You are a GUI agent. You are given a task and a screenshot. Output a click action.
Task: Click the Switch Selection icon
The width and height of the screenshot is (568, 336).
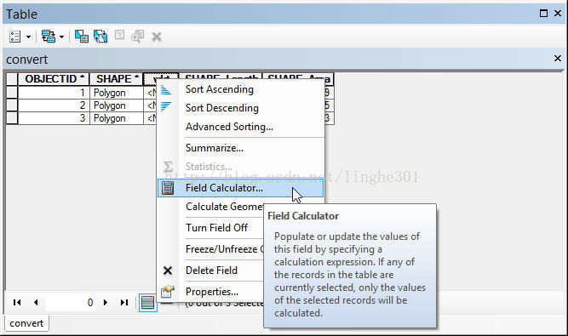pyautogui.click(x=100, y=37)
